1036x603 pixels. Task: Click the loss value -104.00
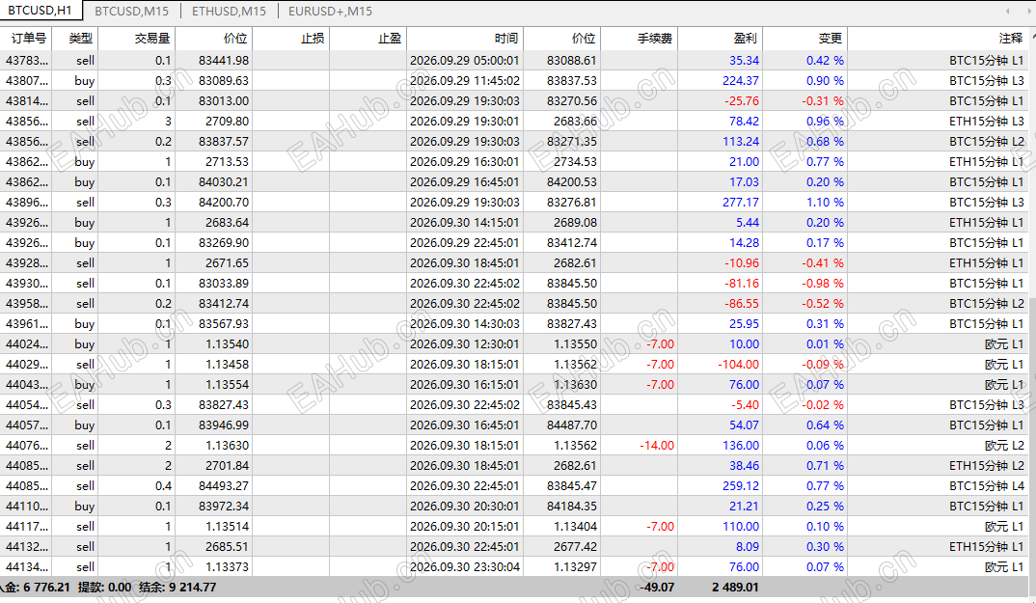point(739,365)
